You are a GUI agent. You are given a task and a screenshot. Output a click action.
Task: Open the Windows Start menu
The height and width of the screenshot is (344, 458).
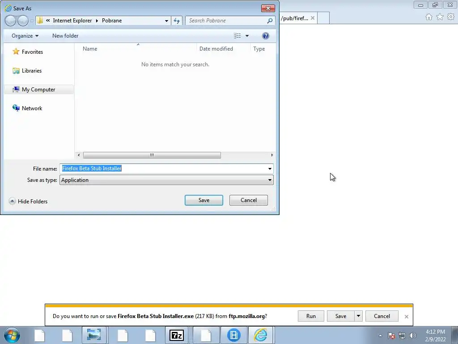click(x=12, y=335)
